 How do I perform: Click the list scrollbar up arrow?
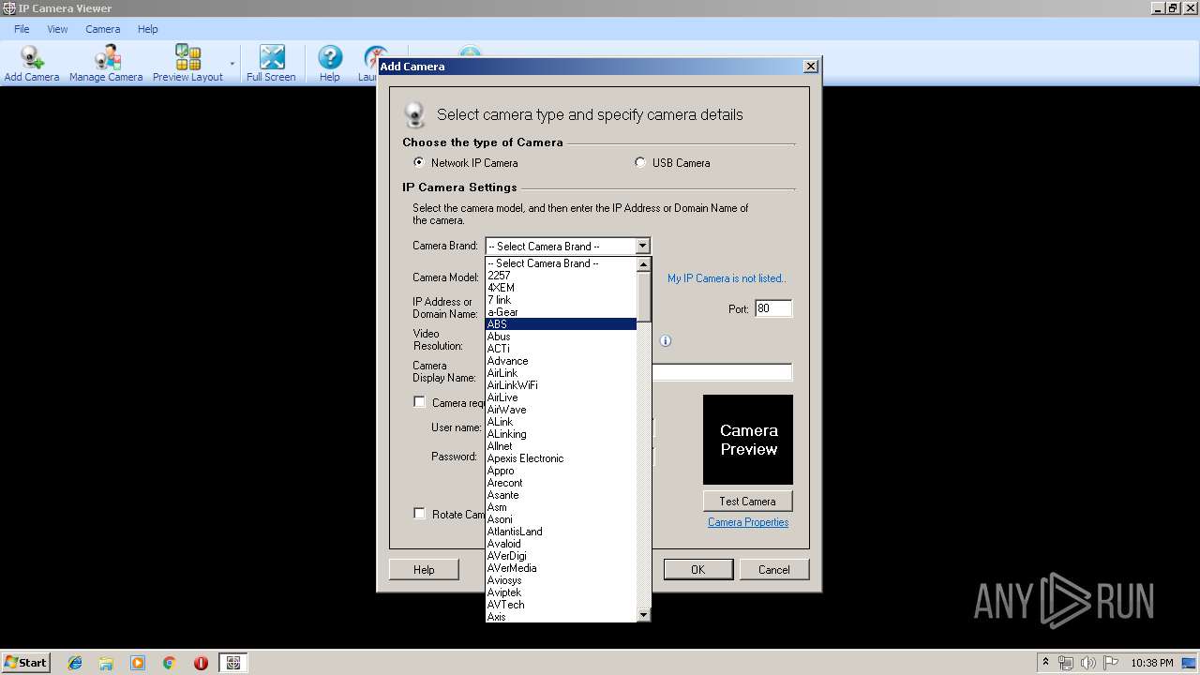tap(643, 264)
